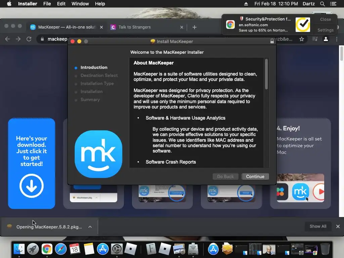The width and height of the screenshot is (344, 258).
Task: Open the Help menu
Action: [100, 4]
